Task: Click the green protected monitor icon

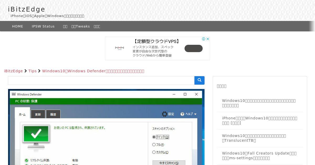Action: coord(36,137)
